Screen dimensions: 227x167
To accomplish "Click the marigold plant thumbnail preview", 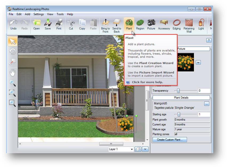I will (186, 62).
